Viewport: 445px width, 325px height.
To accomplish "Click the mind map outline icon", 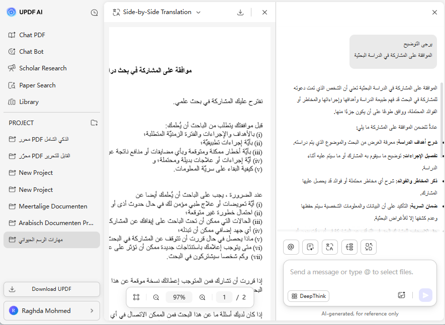I will pyautogui.click(x=349, y=247).
